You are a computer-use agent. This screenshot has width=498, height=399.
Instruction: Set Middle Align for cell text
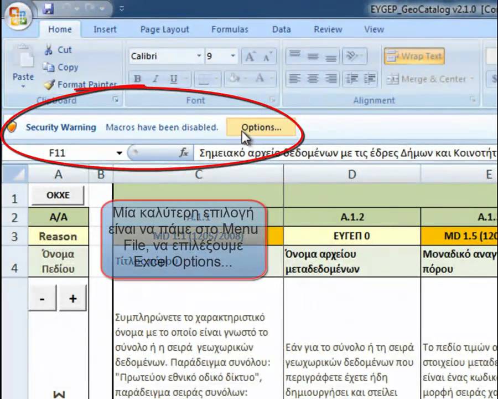coord(313,57)
